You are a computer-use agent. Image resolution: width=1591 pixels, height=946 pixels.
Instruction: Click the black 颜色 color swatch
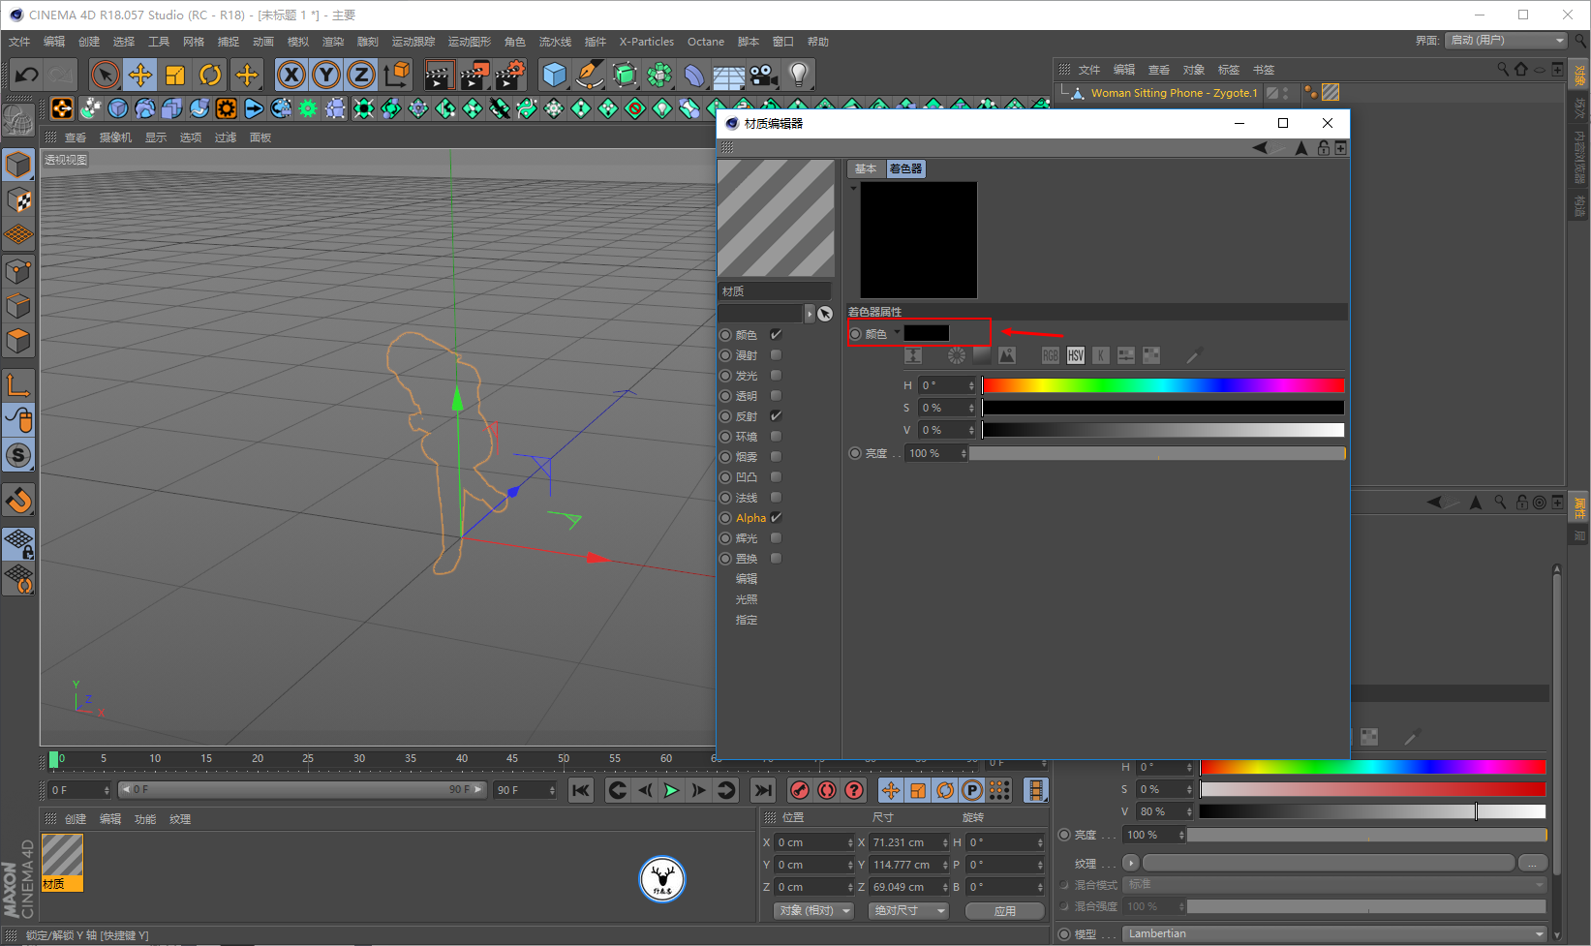tap(927, 333)
